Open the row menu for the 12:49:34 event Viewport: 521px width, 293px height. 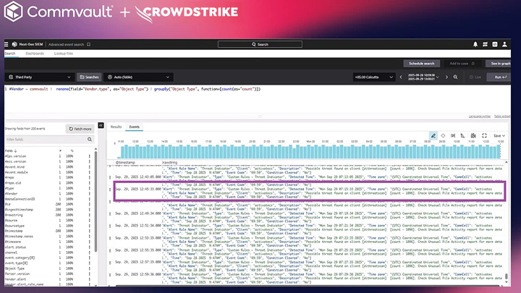click(x=110, y=214)
